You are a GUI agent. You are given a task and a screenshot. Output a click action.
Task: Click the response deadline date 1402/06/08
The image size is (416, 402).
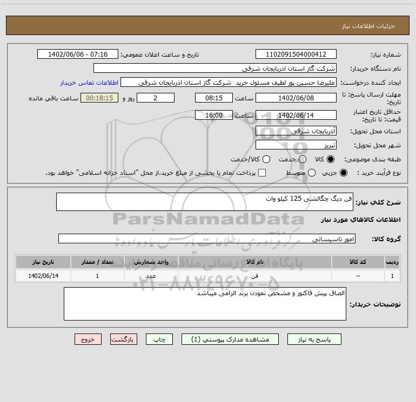(x=296, y=98)
